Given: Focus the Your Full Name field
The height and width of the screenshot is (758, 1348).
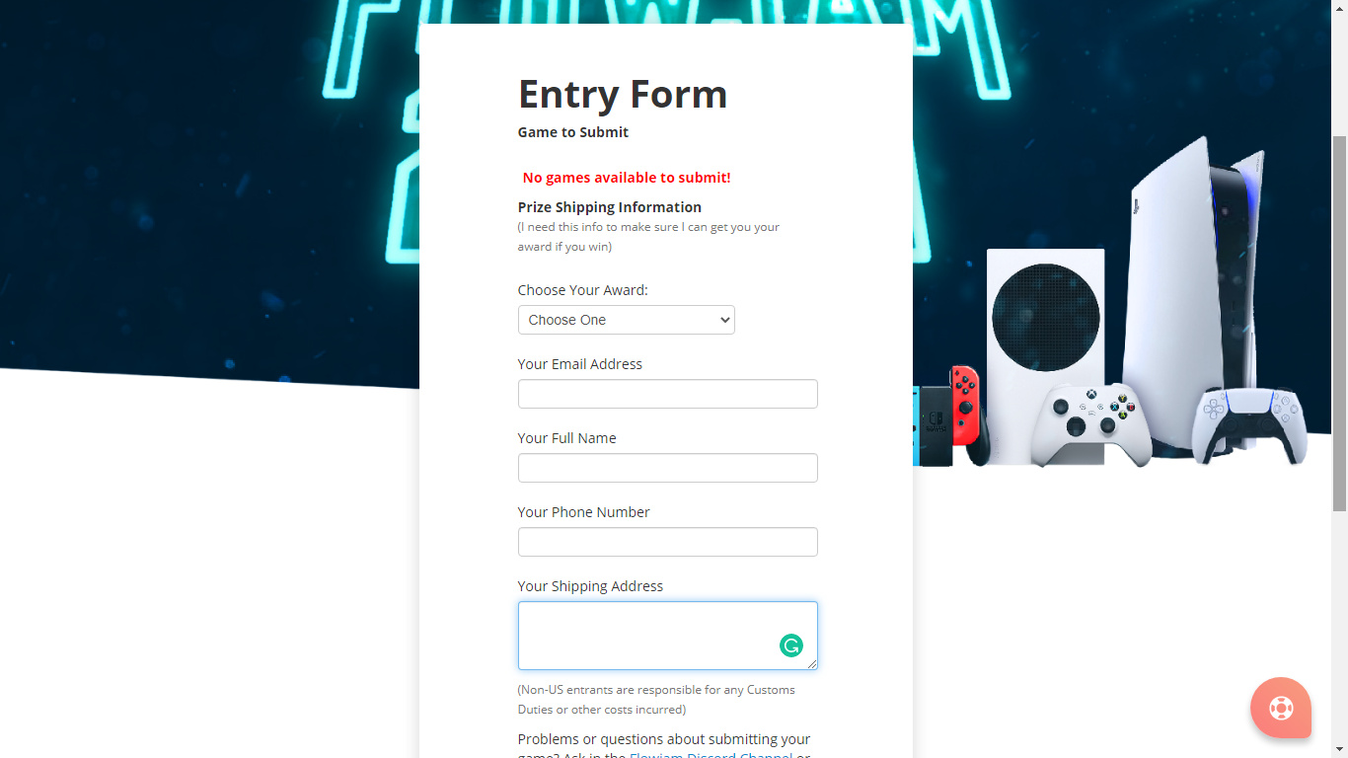Looking at the screenshot, I should 668,468.
